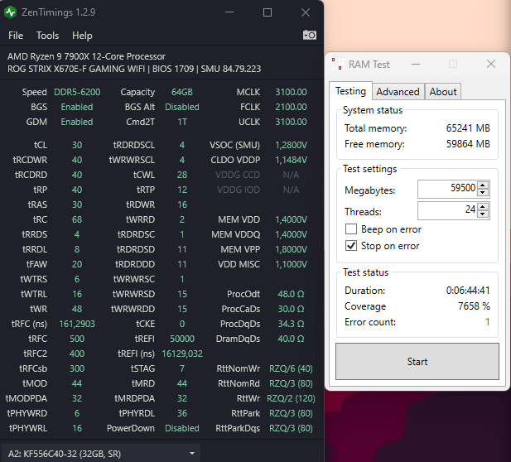Increase Megabytes value with up arrow
Viewport: 511px width, 462px height.
click(x=483, y=185)
